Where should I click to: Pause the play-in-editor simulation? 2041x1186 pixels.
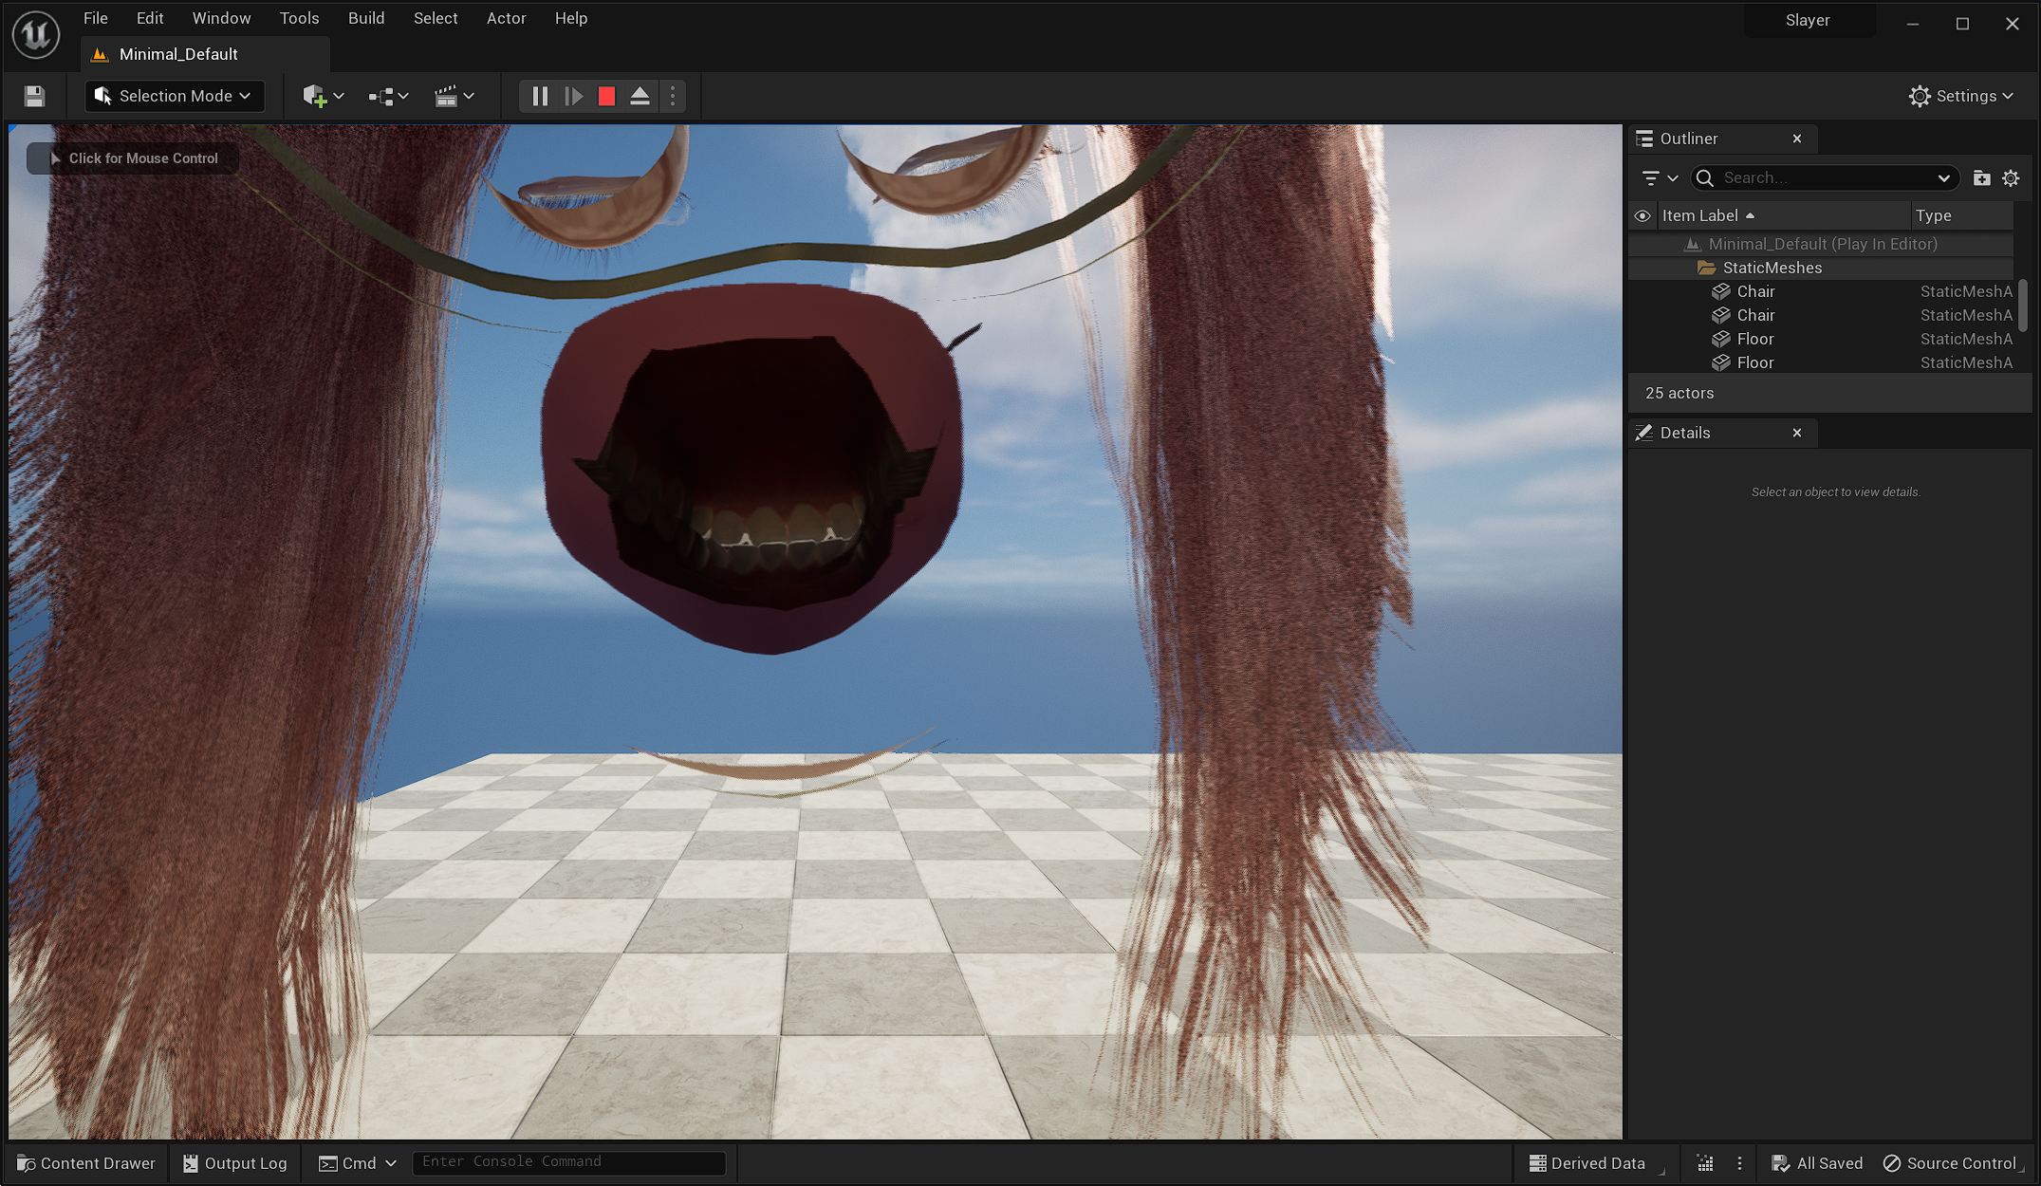(540, 96)
